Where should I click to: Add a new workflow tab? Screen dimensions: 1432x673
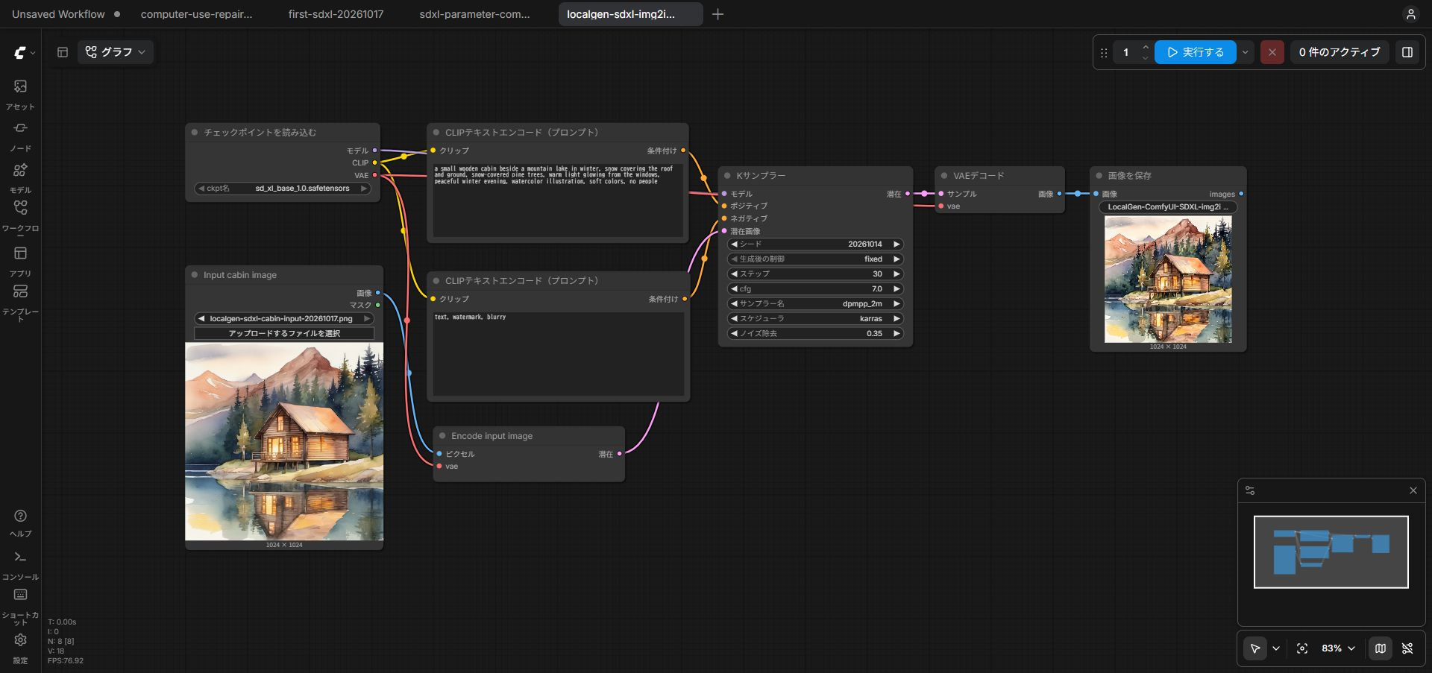pos(717,14)
